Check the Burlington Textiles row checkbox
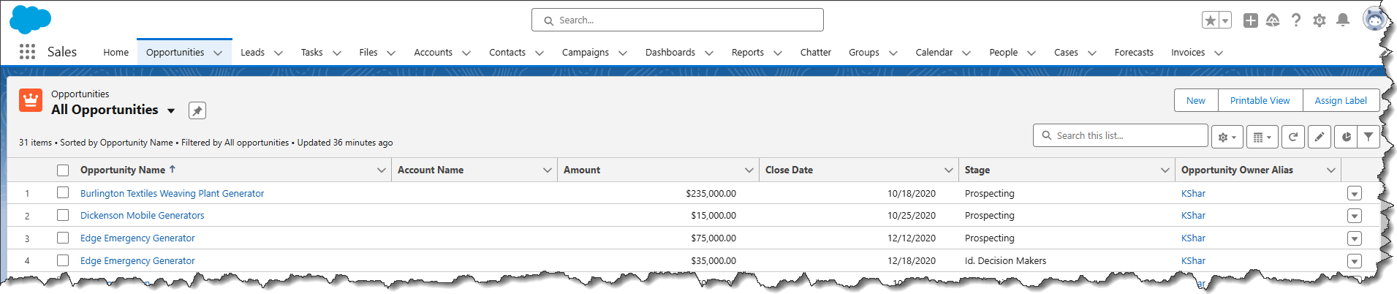The height and width of the screenshot is (294, 1397). (x=63, y=193)
